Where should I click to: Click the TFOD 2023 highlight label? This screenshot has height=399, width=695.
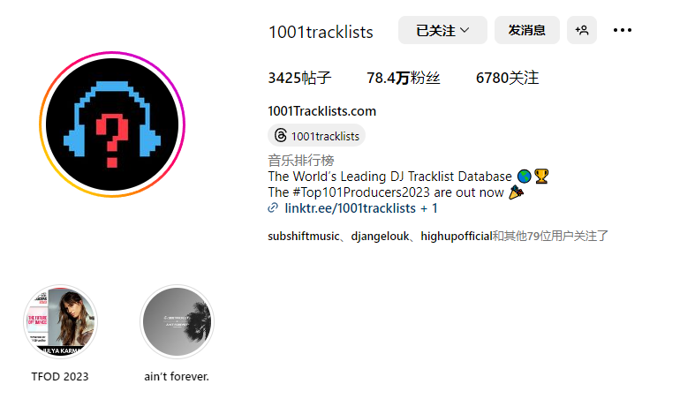click(60, 376)
